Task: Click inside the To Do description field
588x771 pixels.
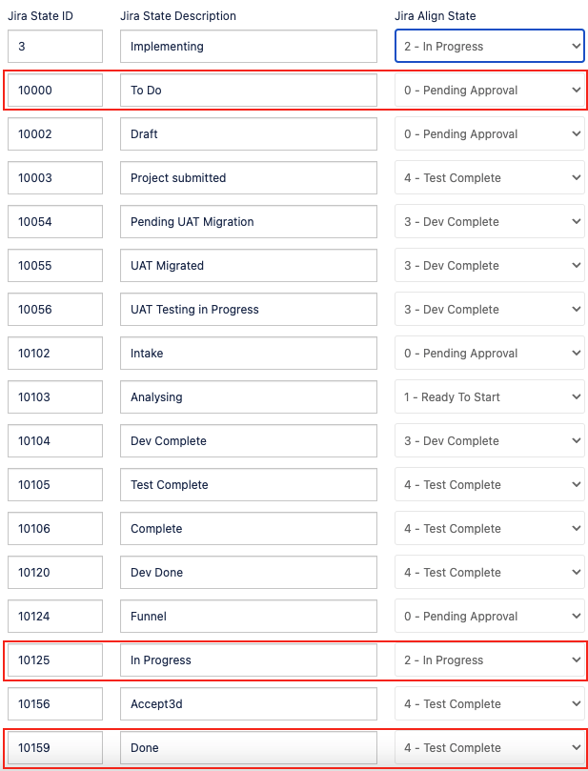Action: (x=248, y=90)
